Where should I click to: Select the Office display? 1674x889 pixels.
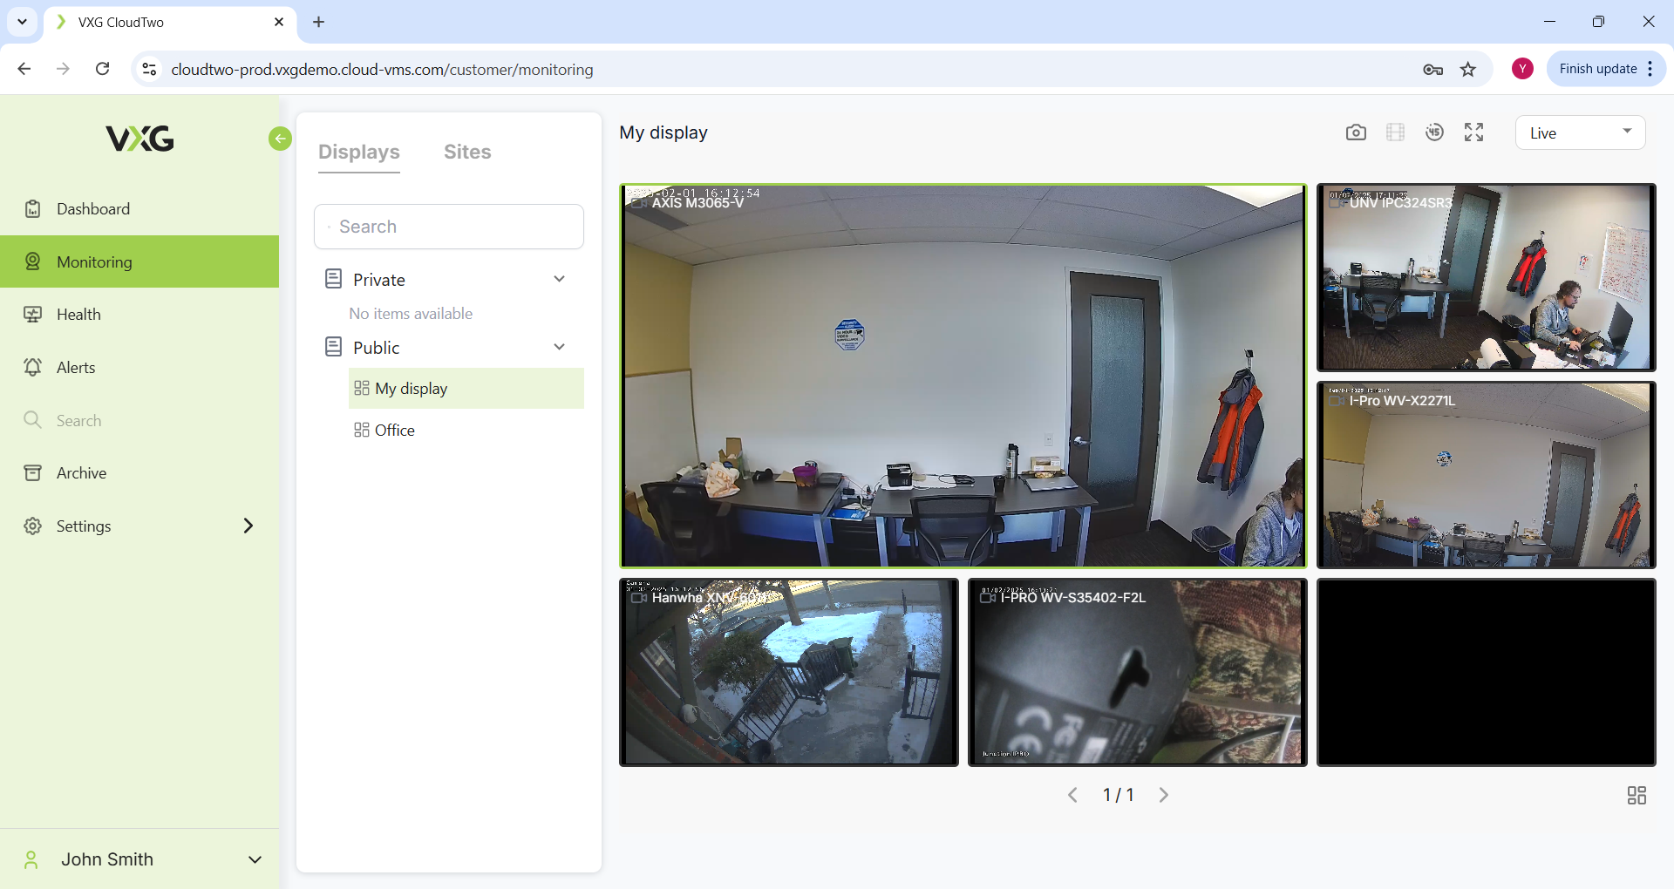click(394, 431)
